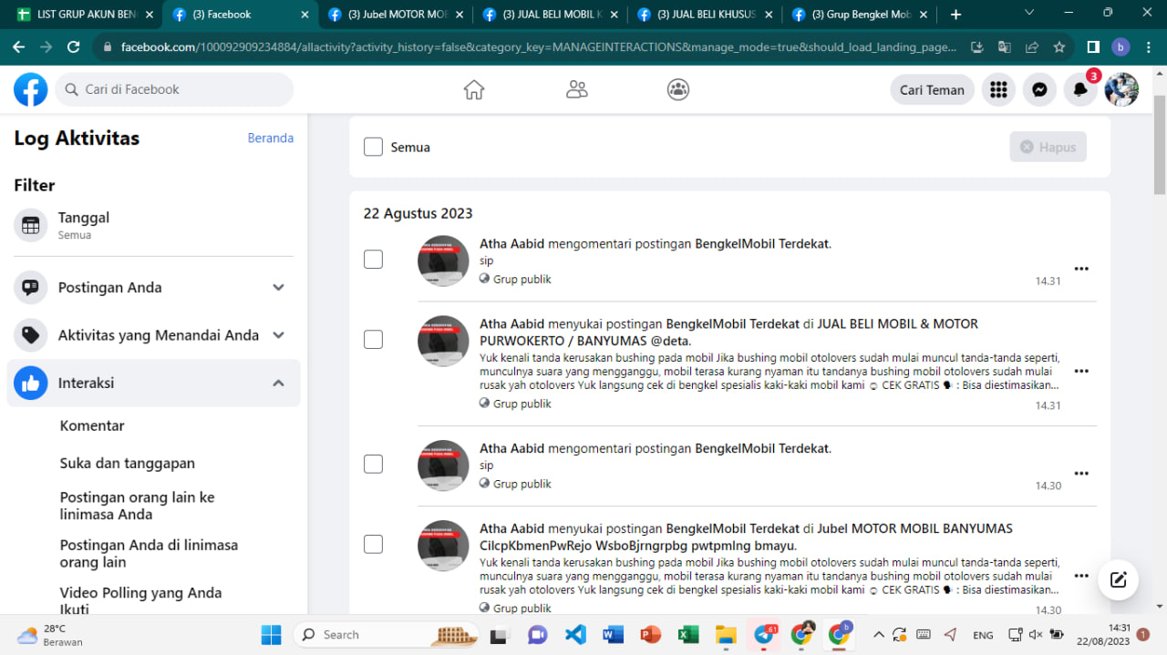Click the Tanggal calendar filter icon
Image resolution: width=1167 pixels, height=655 pixels.
[x=31, y=225]
